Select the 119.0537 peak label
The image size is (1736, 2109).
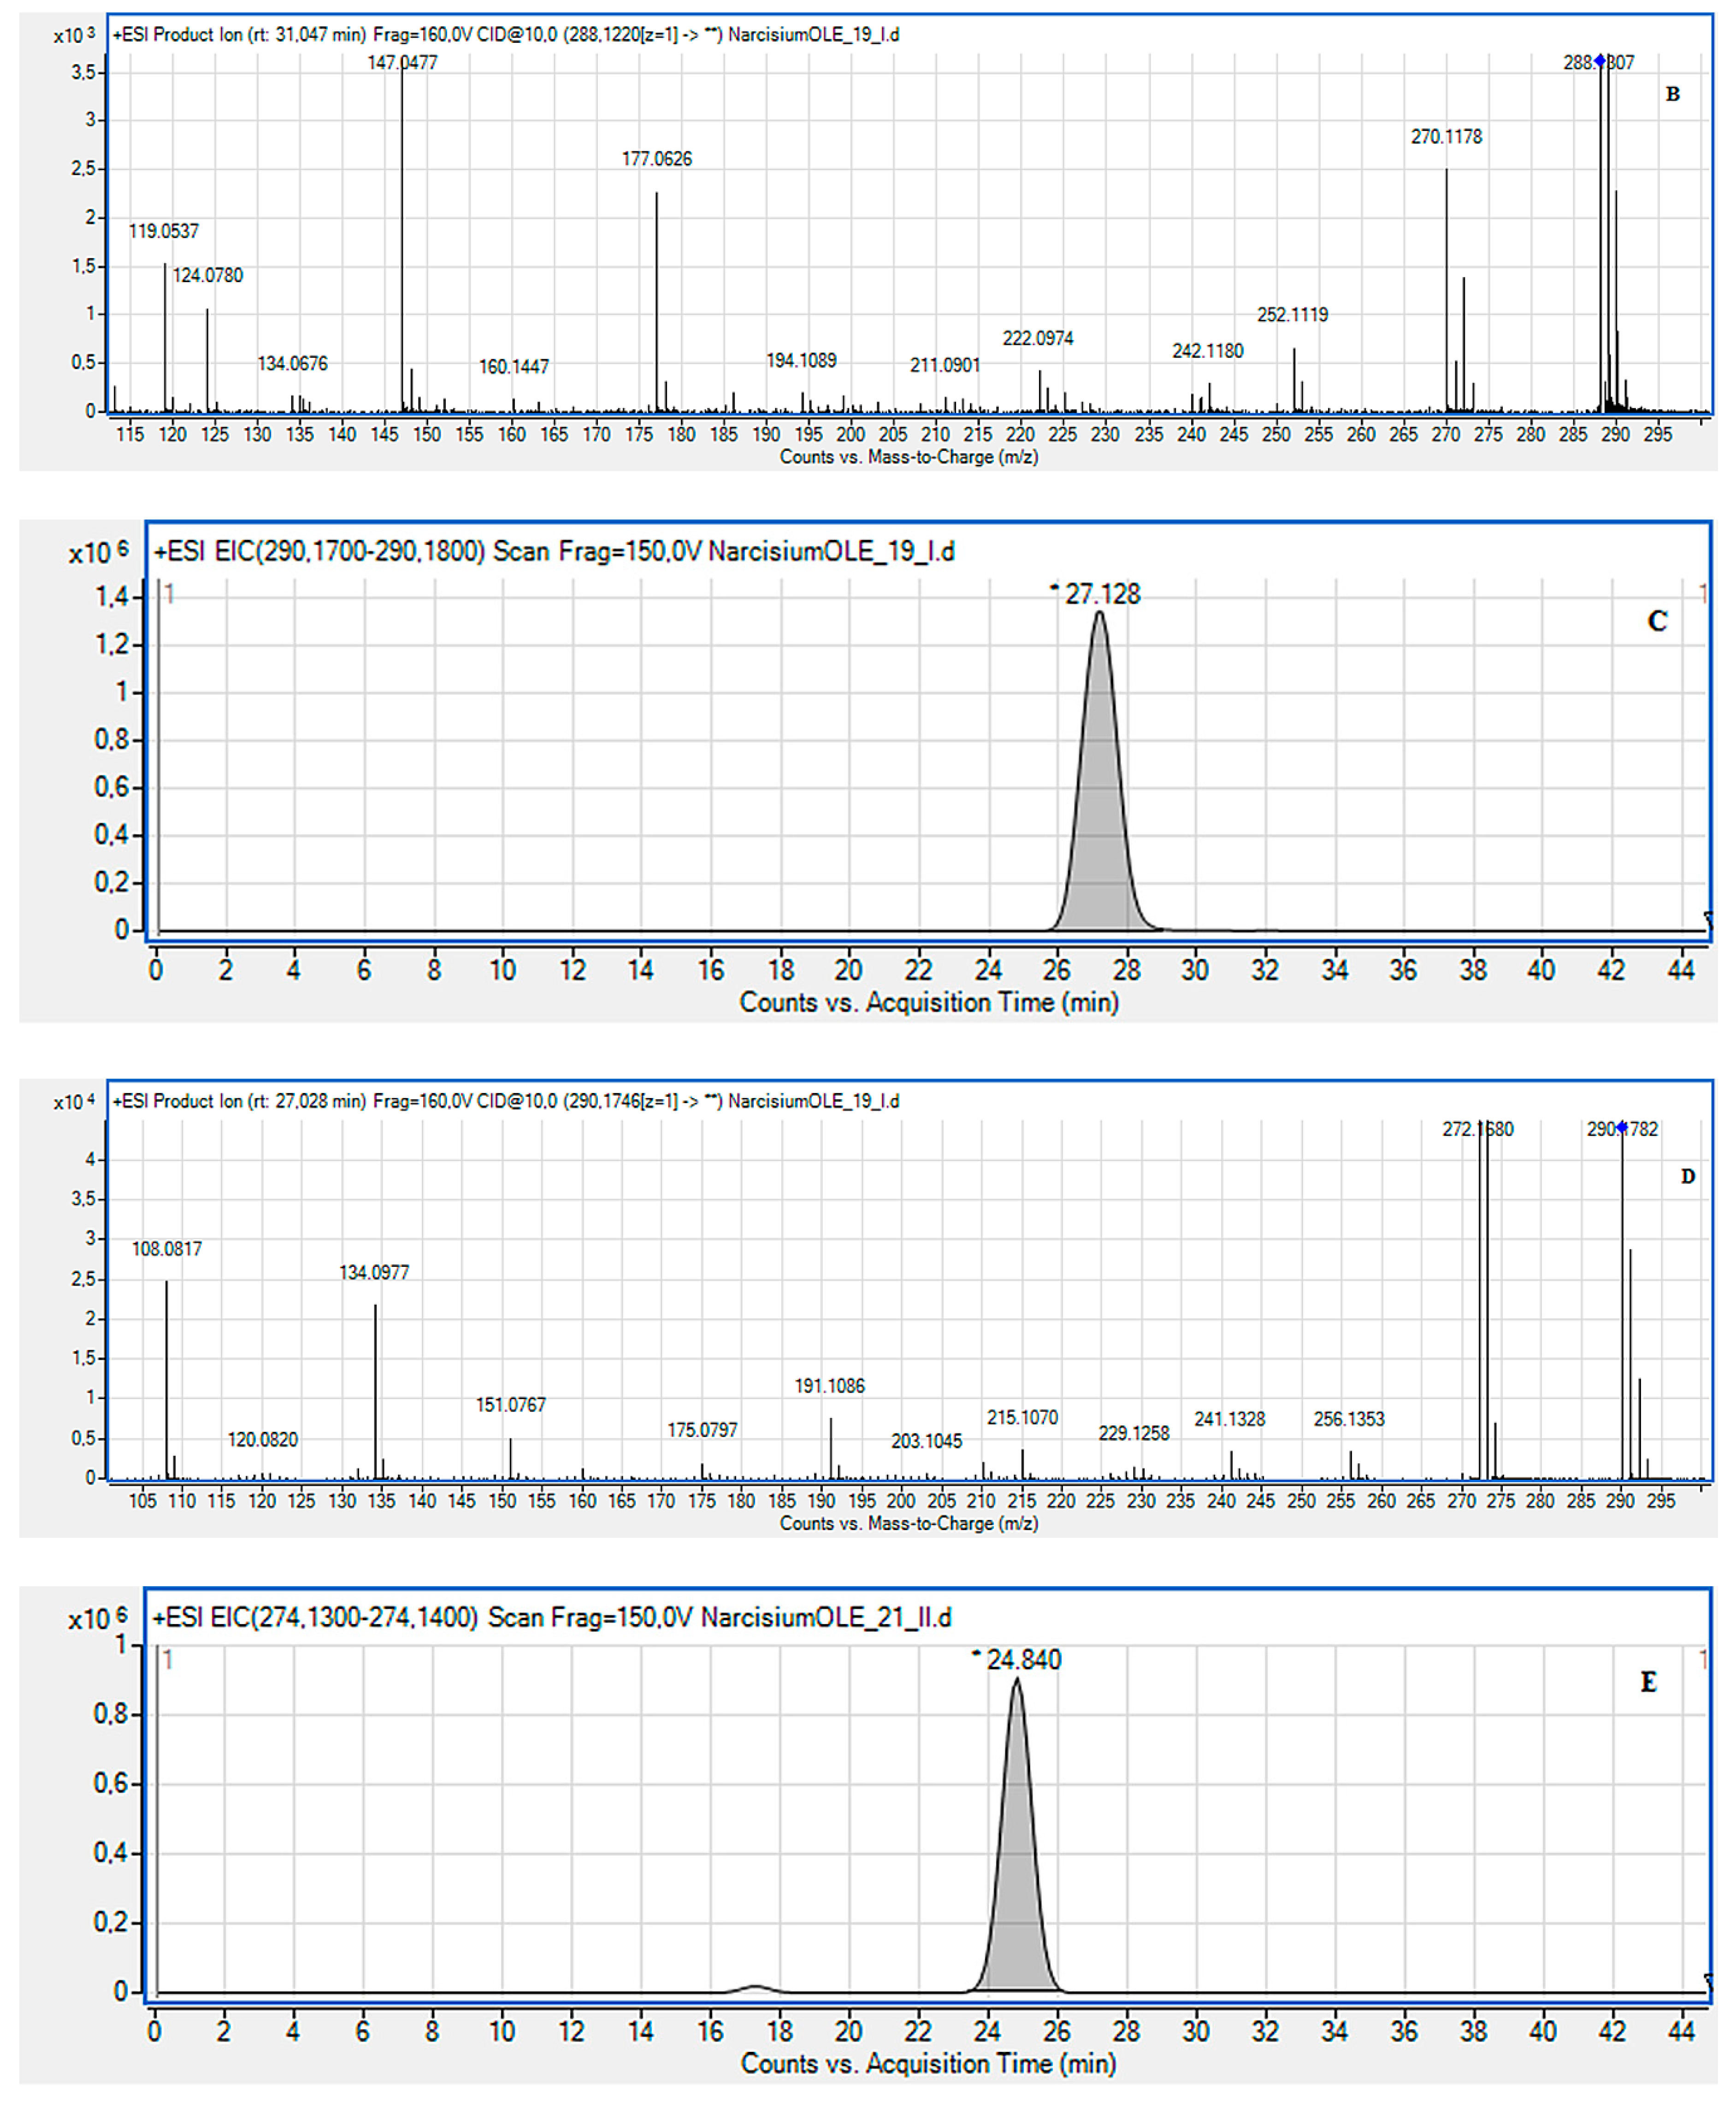pyautogui.click(x=163, y=231)
